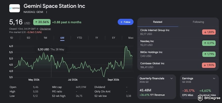
Task: Click the May 2026 axis label
Action: (34, 80)
